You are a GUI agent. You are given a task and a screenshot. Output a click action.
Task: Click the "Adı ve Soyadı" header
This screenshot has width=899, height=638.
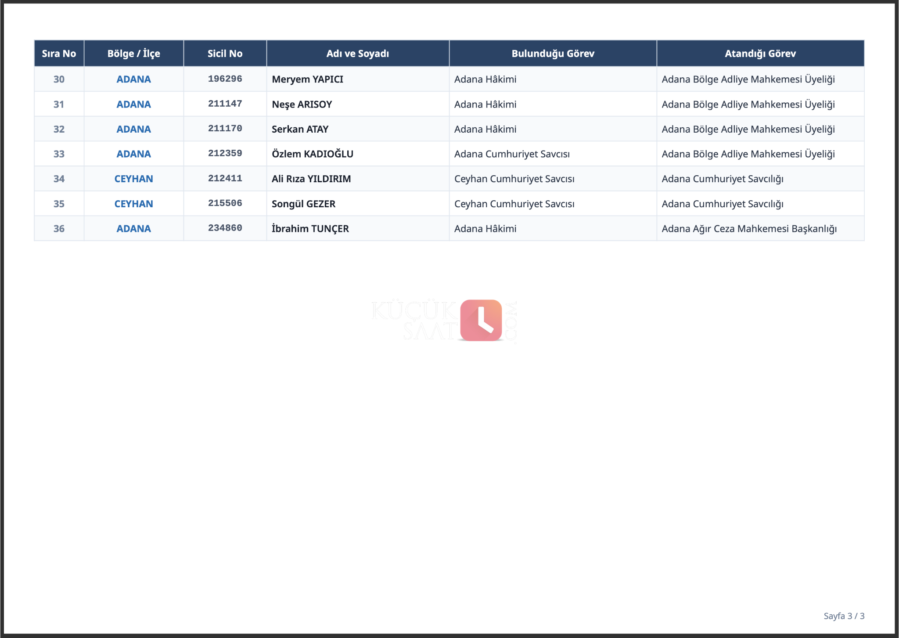[358, 54]
